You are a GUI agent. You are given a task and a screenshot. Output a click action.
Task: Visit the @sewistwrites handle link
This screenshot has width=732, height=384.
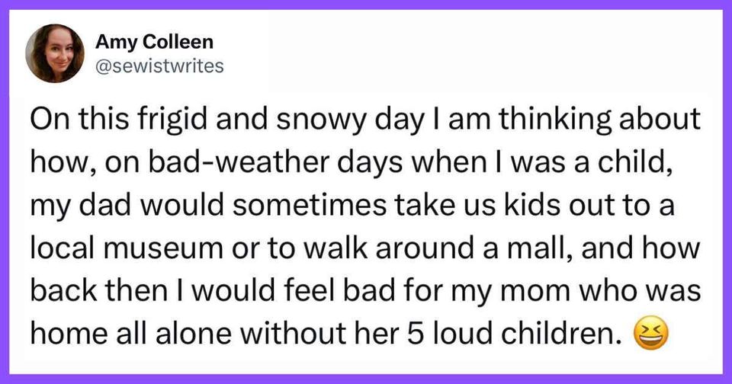click(x=159, y=66)
